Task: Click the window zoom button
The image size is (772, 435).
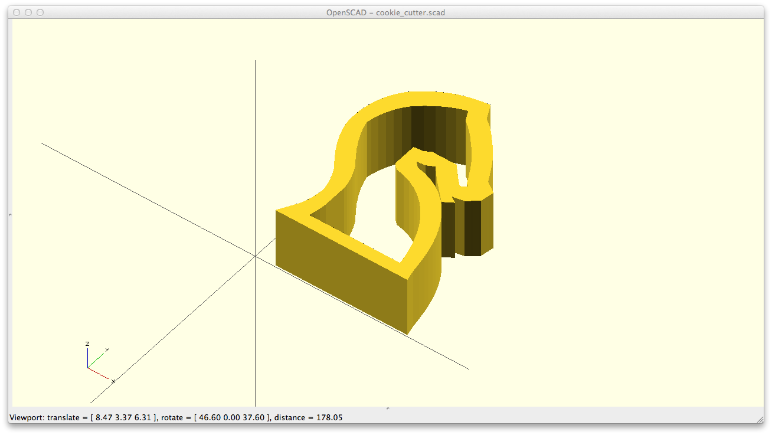Action: click(x=40, y=12)
